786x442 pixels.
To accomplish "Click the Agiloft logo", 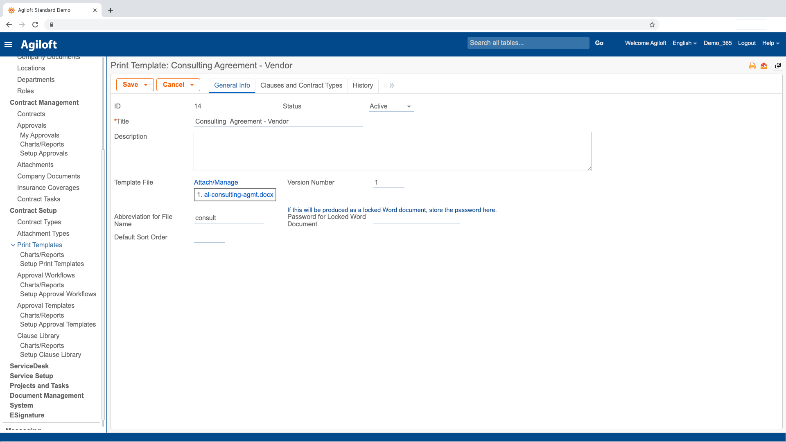I will [x=39, y=44].
